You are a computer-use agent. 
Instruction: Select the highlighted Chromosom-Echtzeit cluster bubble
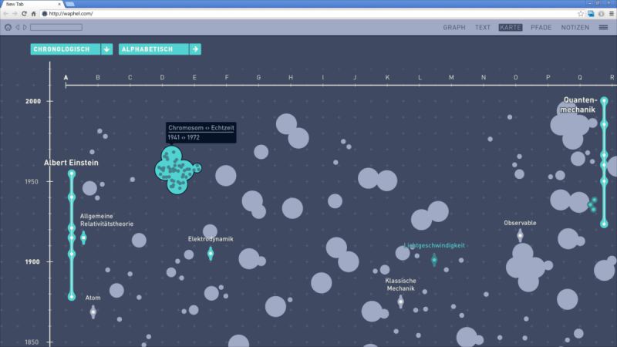pyautogui.click(x=177, y=170)
